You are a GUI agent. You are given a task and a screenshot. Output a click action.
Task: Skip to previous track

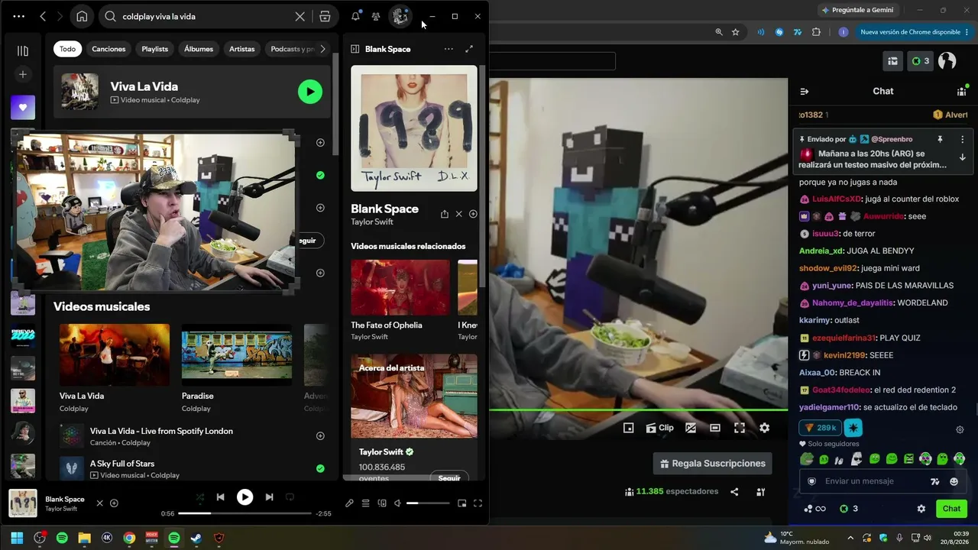(220, 497)
